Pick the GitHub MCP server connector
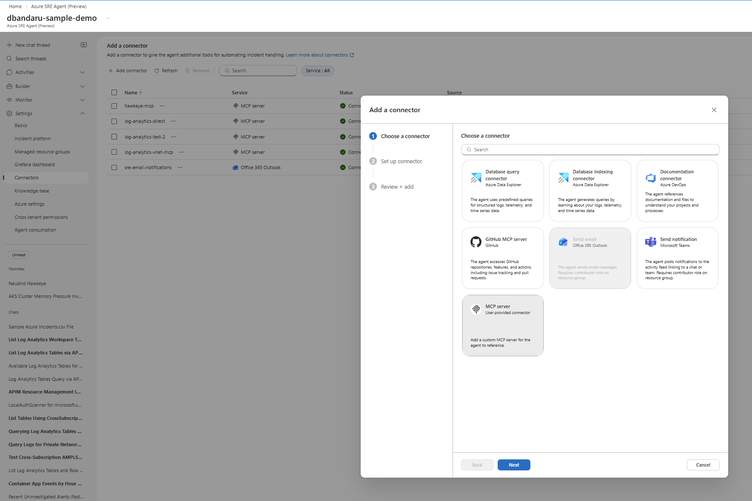 (503, 258)
